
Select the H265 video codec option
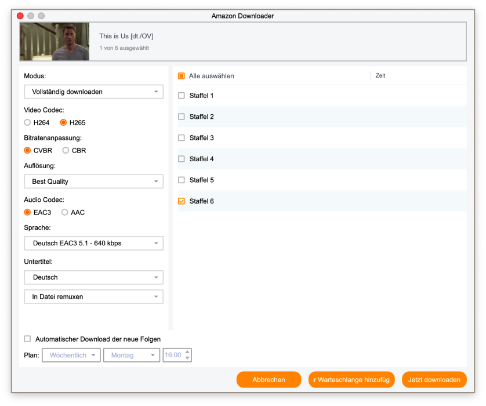tap(64, 122)
